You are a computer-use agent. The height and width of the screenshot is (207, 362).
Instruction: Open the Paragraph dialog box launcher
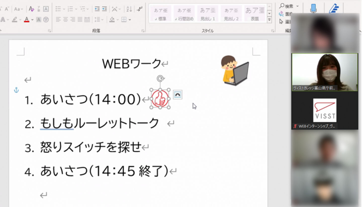pos(143,31)
